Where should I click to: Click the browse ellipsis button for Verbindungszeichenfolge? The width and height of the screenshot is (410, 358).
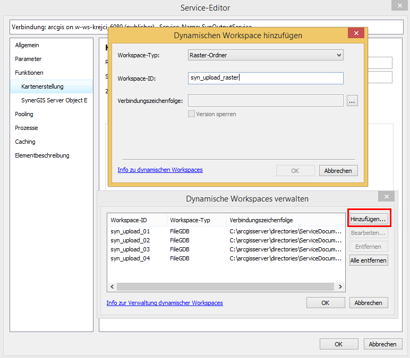point(352,101)
